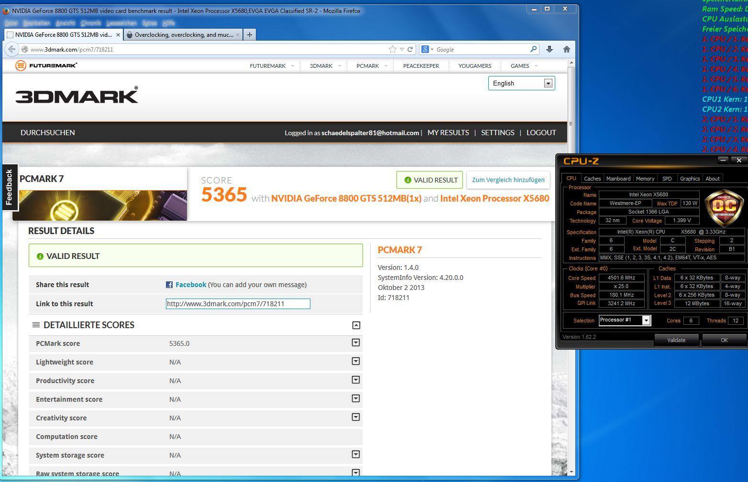
Task: Expand the Entertainment score row
Action: coord(356,398)
